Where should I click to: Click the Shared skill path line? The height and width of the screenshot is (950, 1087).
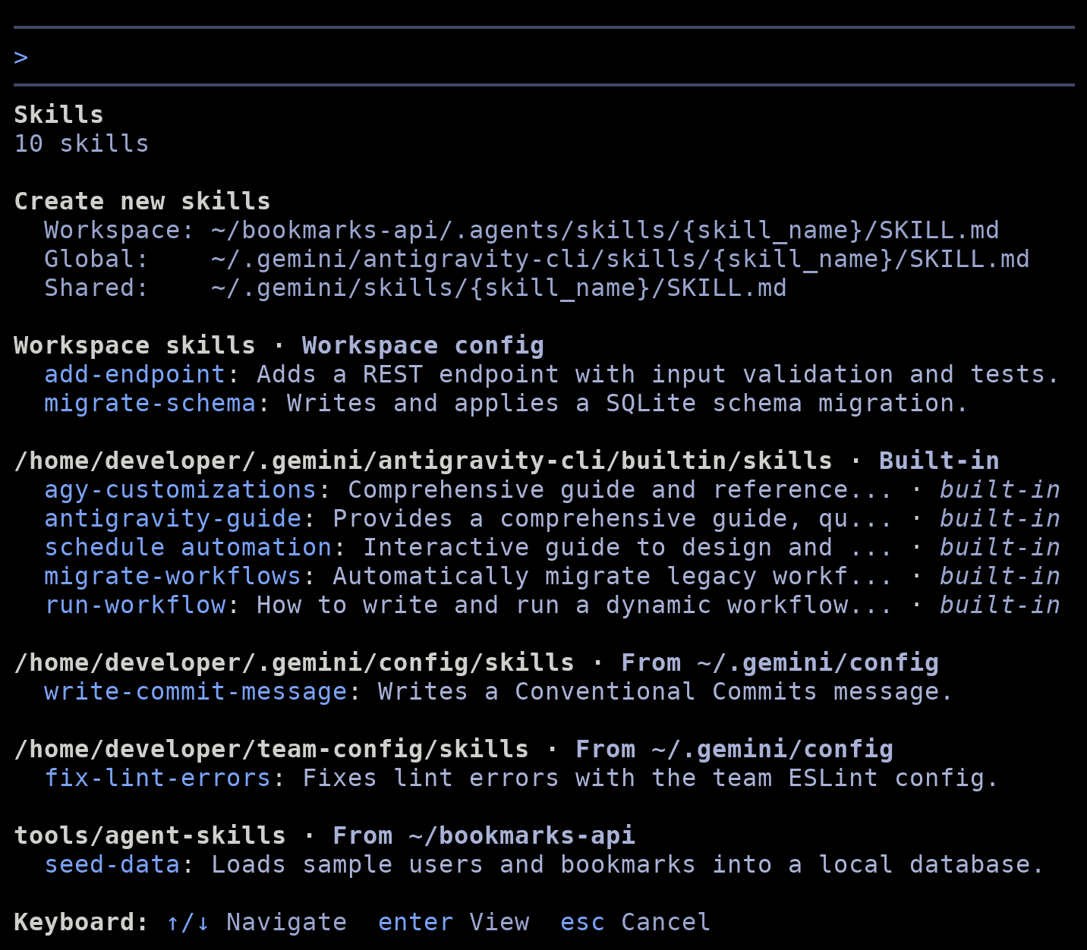click(415, 288)
